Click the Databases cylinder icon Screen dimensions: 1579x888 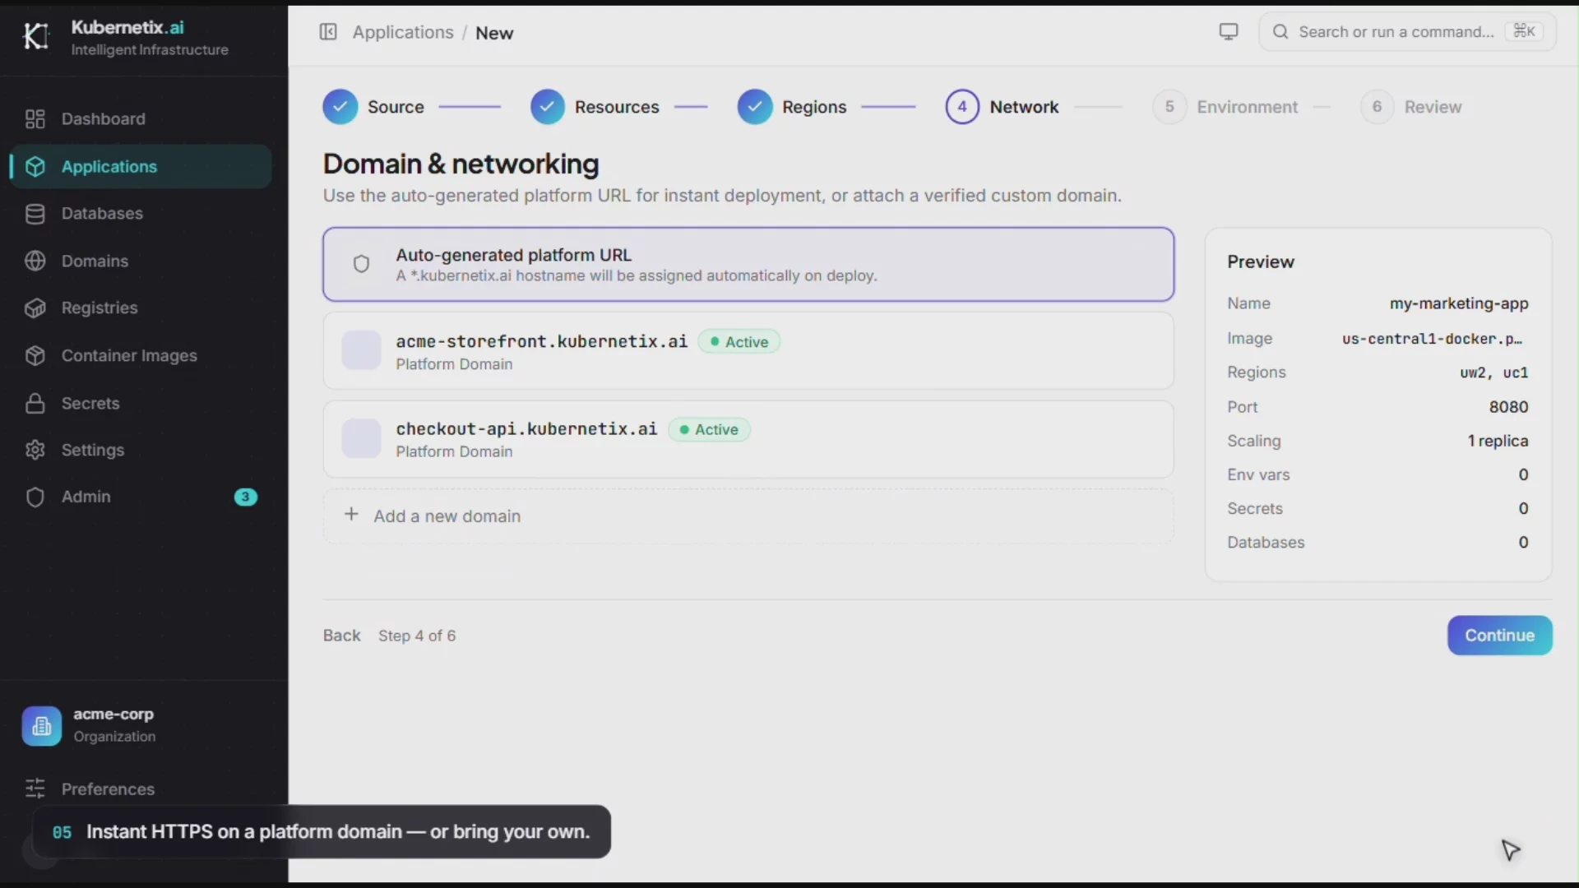(35, 214)
